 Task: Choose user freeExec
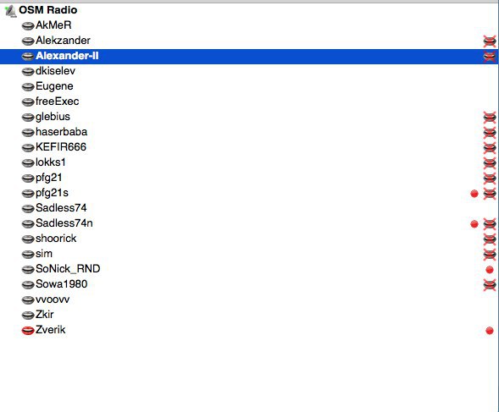point(58,102)
